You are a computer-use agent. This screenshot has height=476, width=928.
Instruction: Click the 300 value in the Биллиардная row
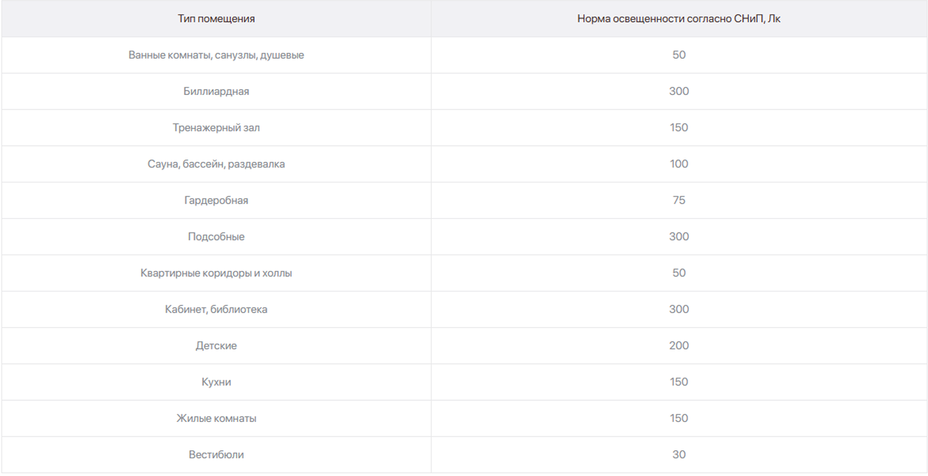[679, 91]
